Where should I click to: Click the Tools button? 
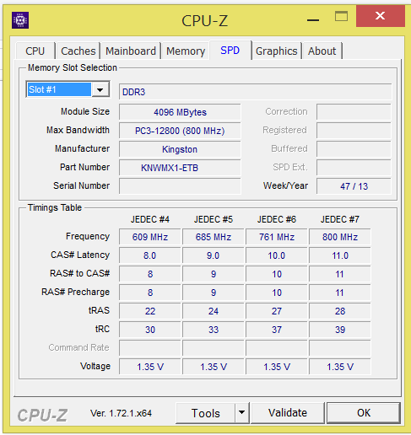click(x=205, y=413)
